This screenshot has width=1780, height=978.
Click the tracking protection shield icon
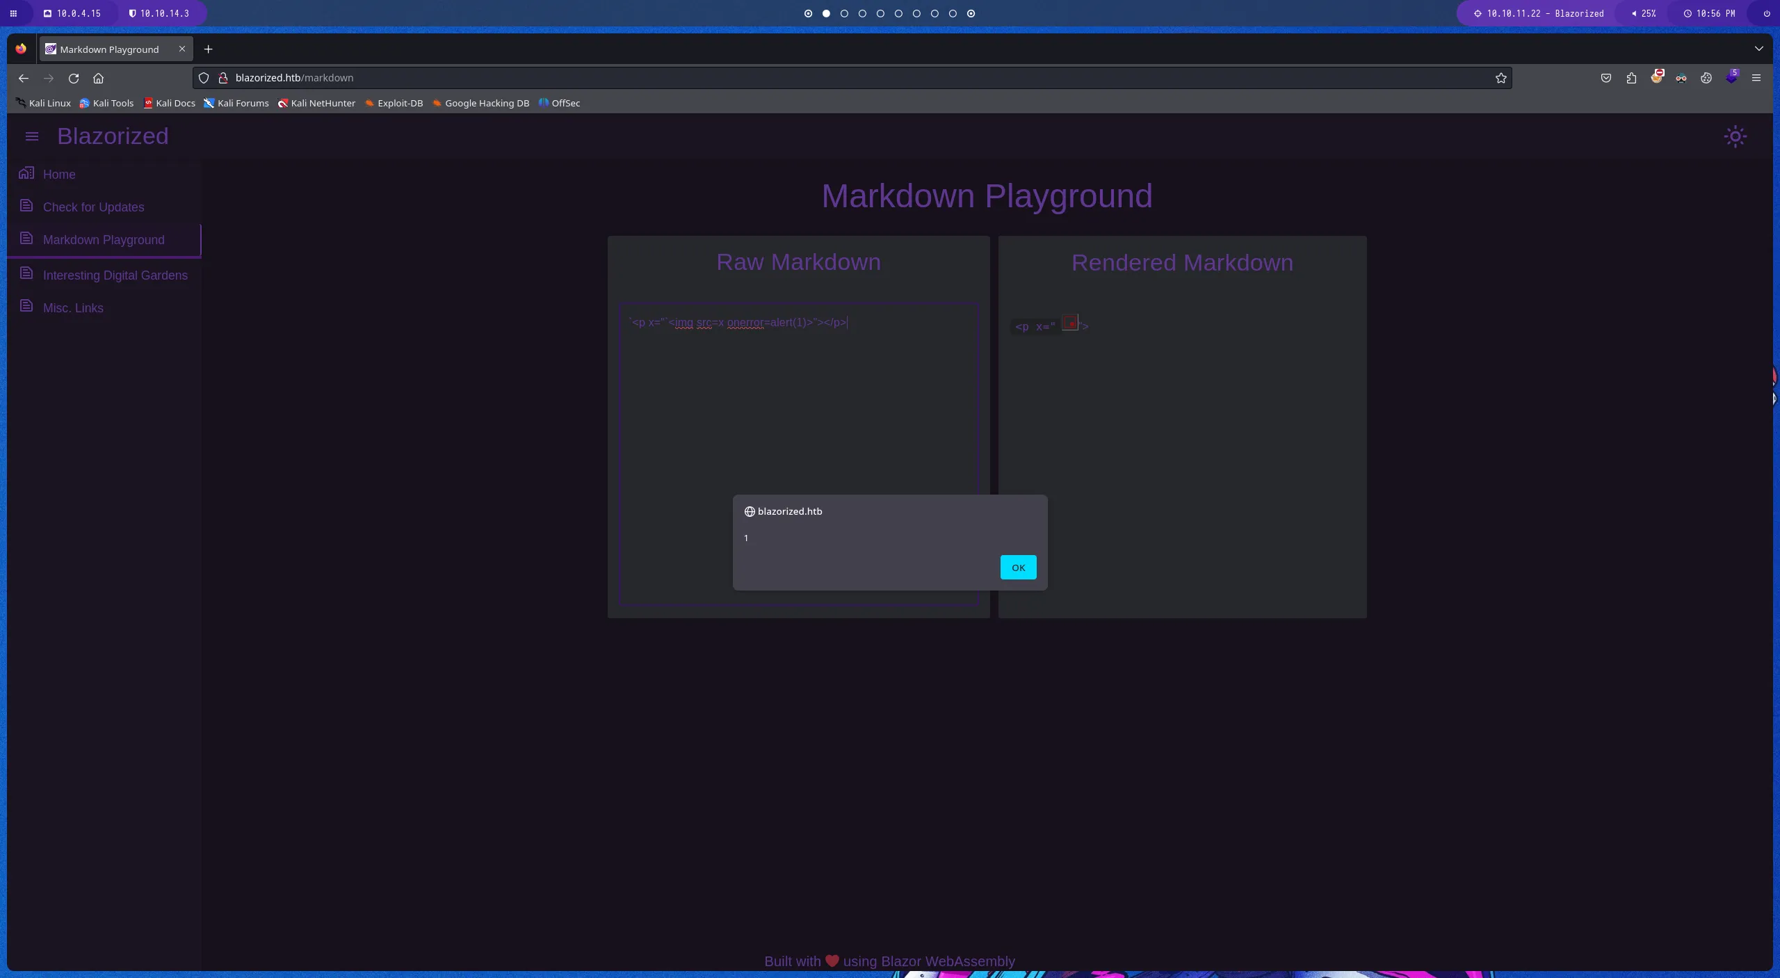[204, 78]
